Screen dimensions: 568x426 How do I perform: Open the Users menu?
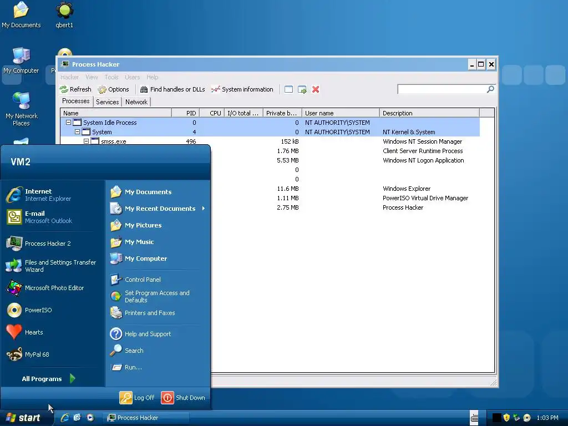[132, 77]
